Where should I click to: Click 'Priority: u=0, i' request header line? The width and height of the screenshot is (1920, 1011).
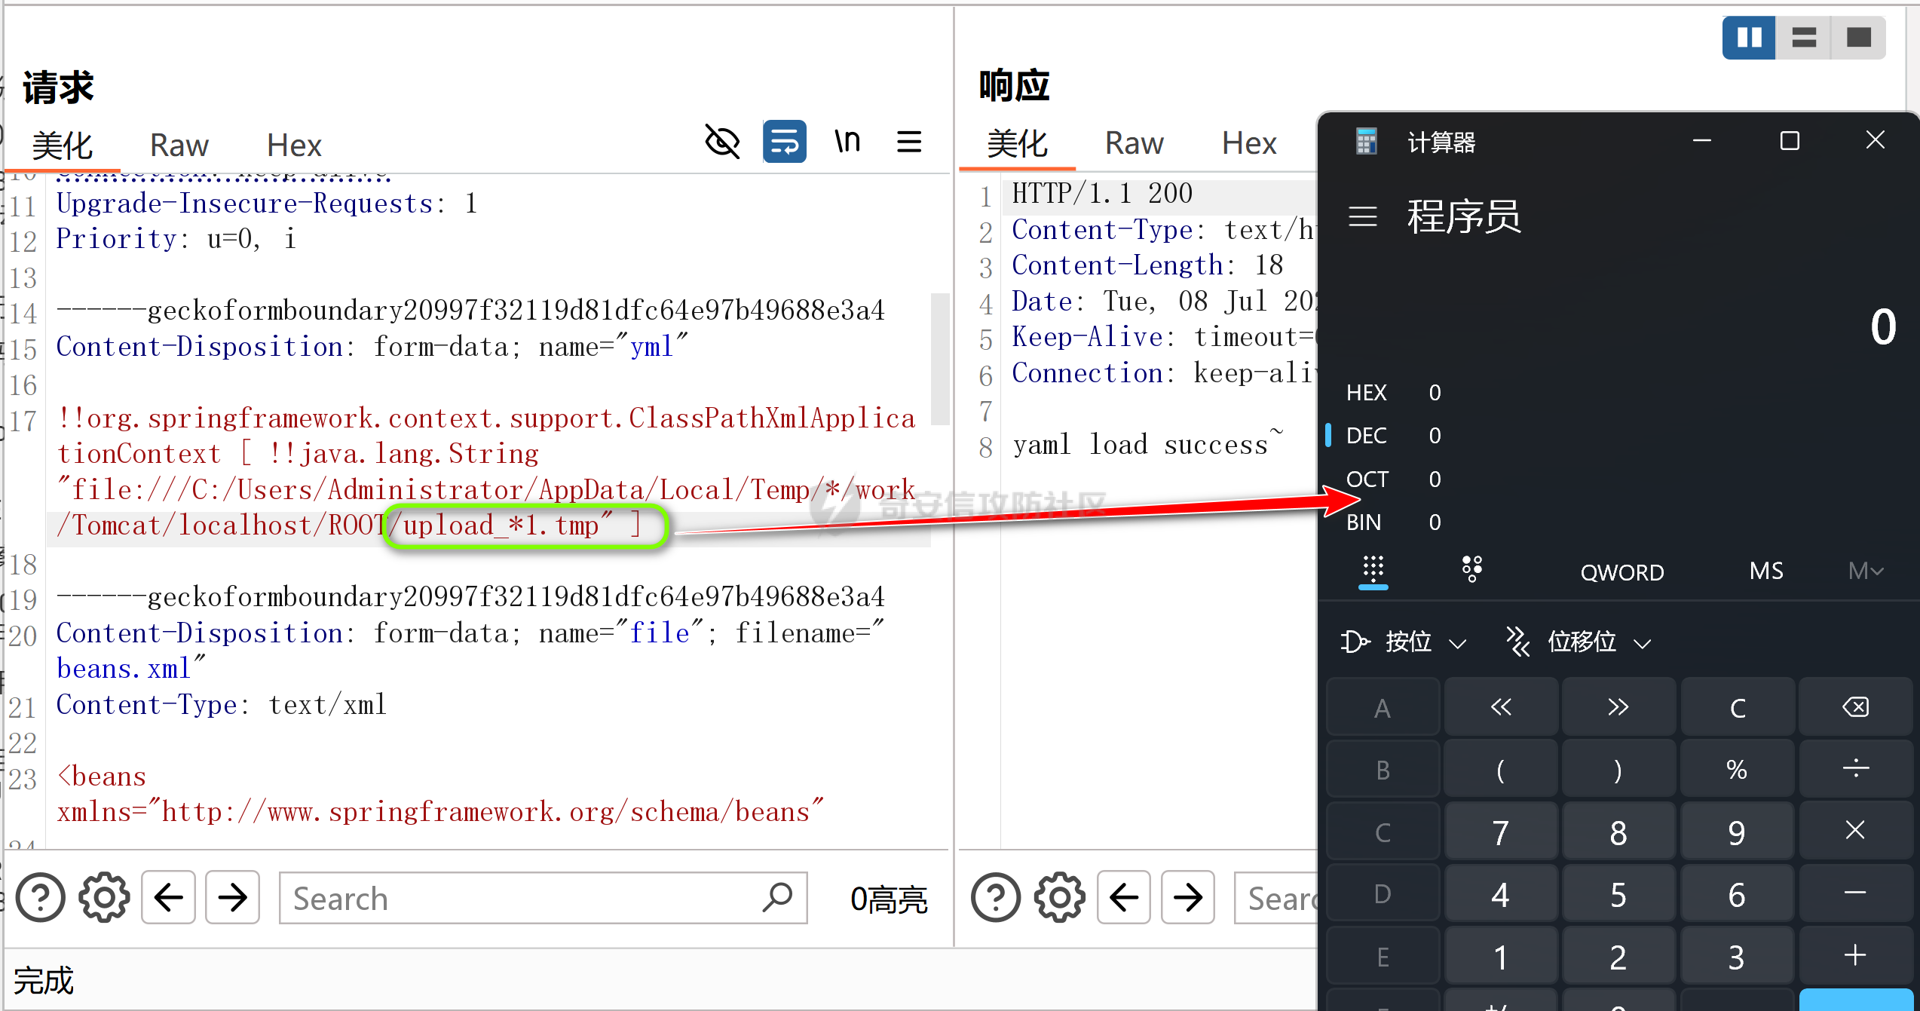(x=176, y=238)
